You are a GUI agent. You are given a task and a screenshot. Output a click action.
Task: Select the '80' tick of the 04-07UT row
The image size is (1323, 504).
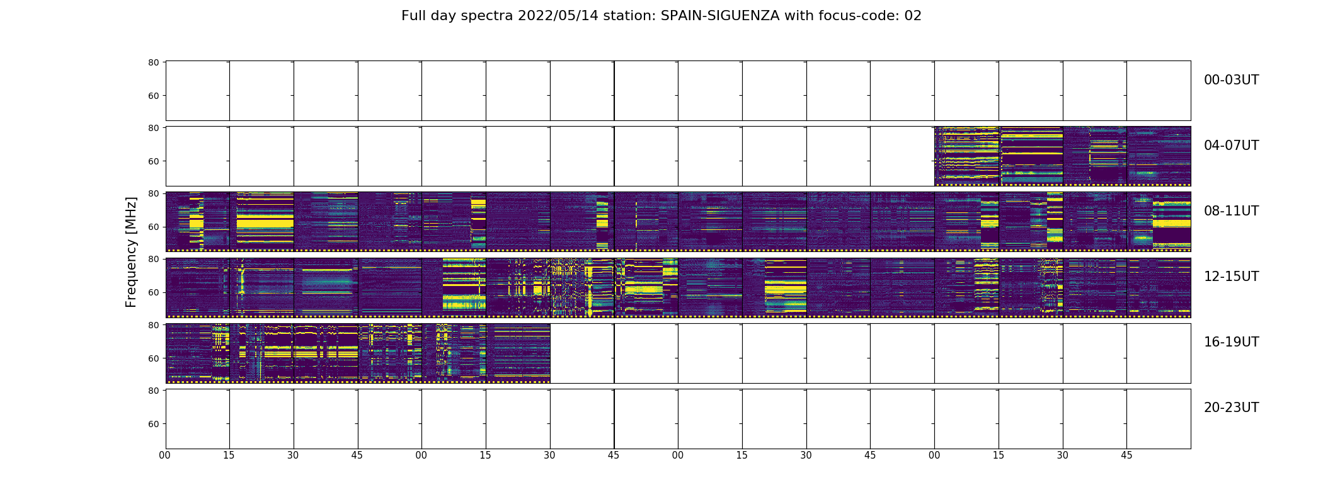pos(153,128)
